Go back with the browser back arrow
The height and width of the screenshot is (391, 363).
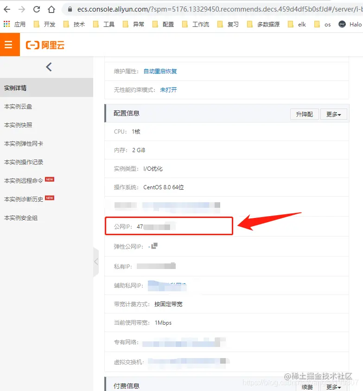pos(7,9)
